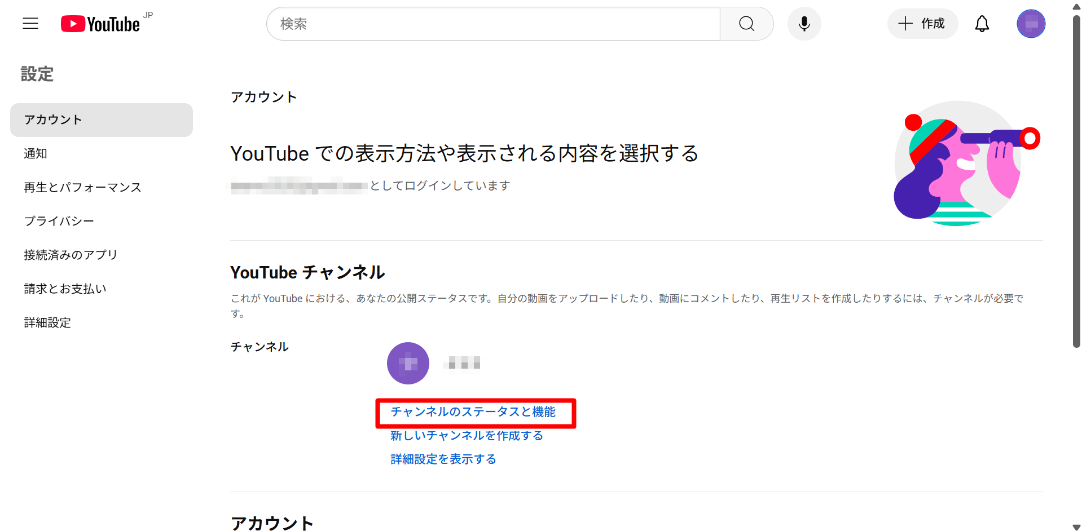Click the 作成 create button
Viewport: 1082px width, 531px height.
click(x=922, y=24)
